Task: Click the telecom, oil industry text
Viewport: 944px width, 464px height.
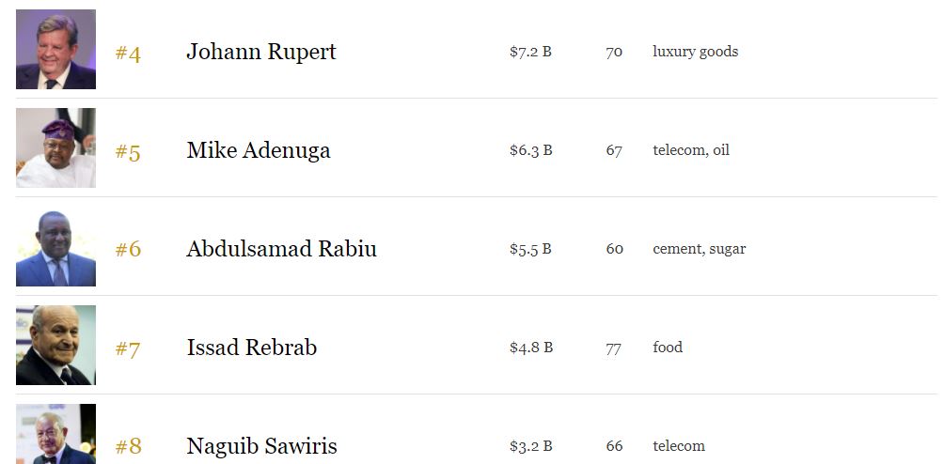Action: (690, 150)
